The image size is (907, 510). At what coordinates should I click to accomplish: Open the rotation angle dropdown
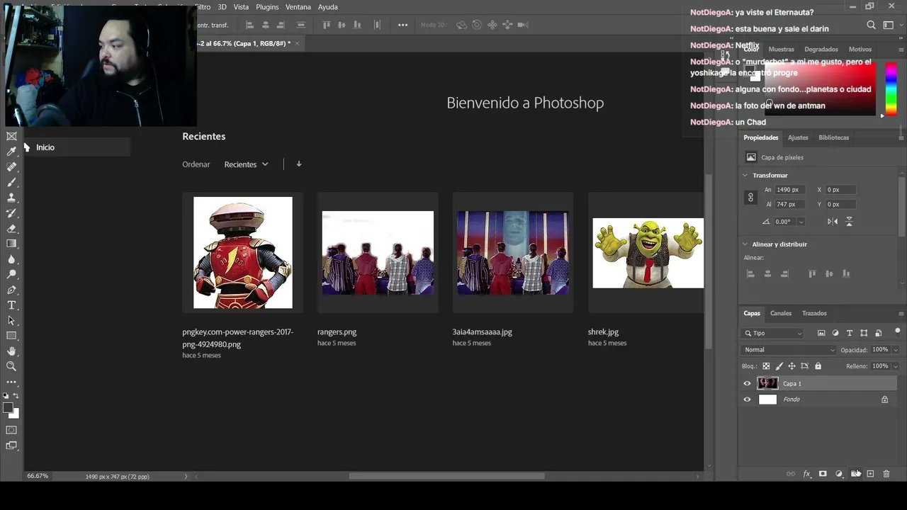801,222
